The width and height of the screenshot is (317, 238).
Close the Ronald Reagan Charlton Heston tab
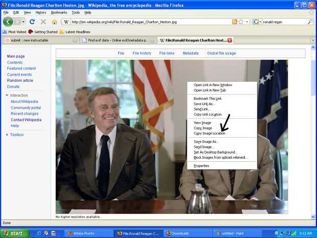click(230, 40)
